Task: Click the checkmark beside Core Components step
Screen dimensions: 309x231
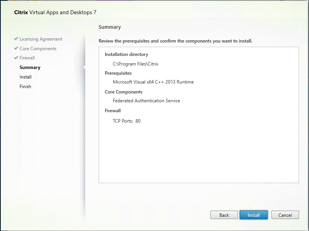Action: [16, 48]
